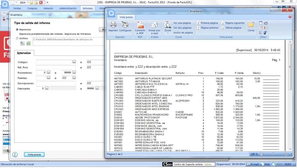Click zoom in plus button in status bar
This screenshot has width=297, height=168.
point(286,154)
